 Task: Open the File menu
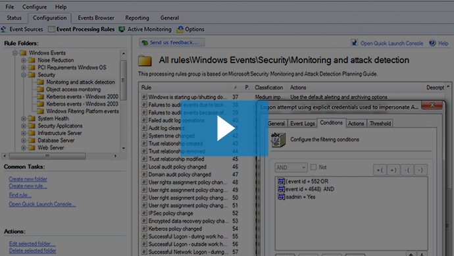point(10,7)
